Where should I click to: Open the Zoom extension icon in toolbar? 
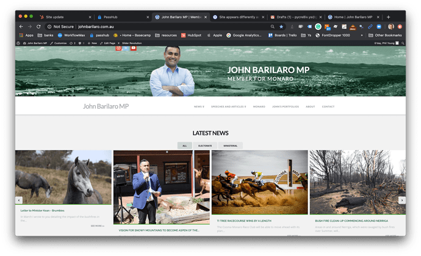coord(379,27)
